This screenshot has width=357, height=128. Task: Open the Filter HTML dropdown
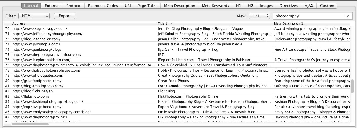coord(34,16)
